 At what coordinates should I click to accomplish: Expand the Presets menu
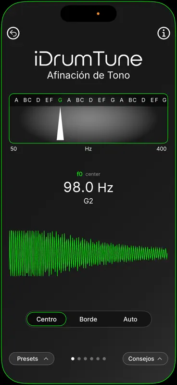(32, 359)
